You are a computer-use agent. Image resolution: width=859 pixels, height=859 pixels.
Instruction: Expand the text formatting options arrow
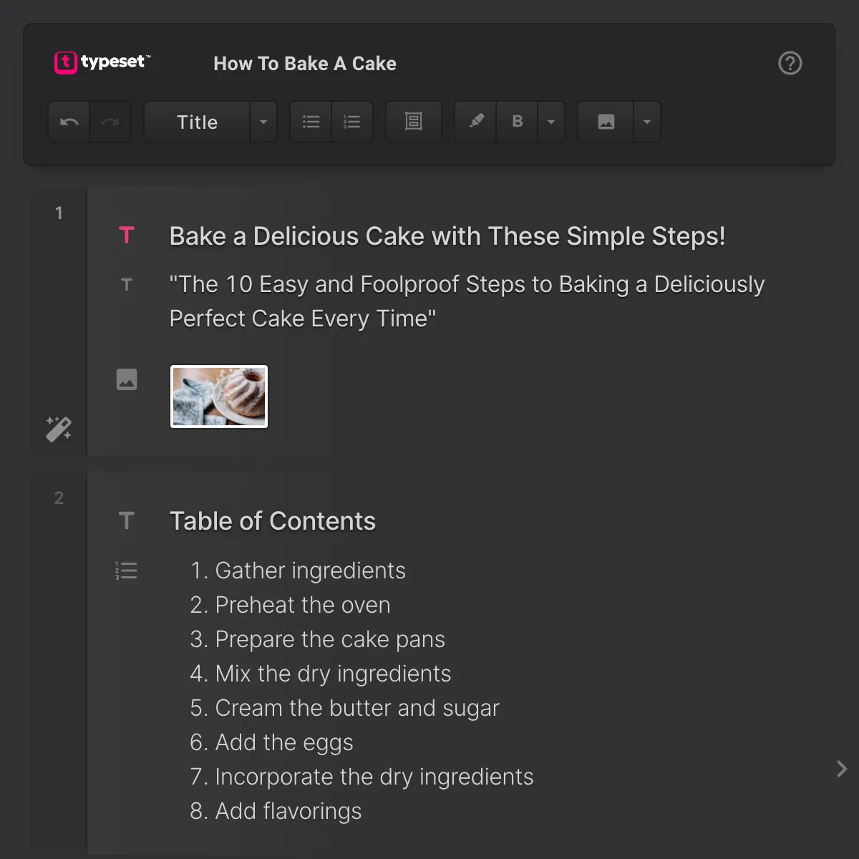coord(551,122)
